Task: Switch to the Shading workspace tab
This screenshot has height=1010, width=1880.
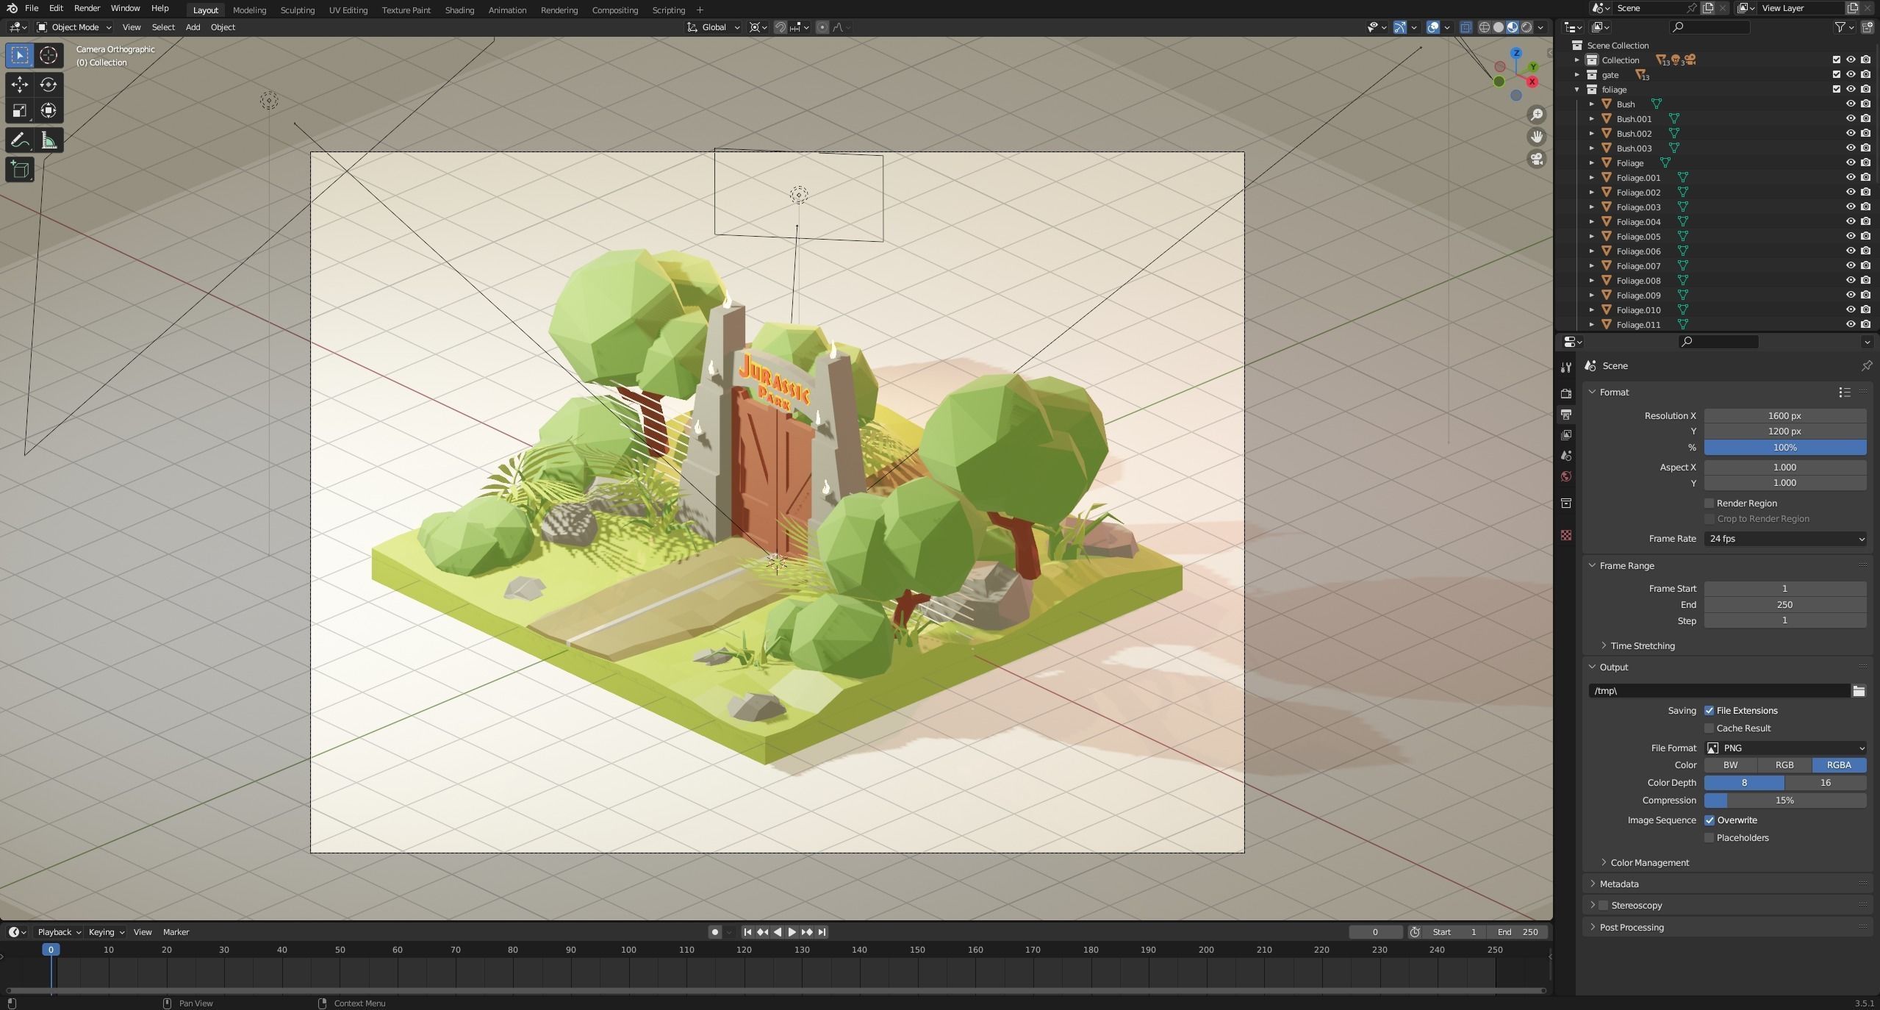Action: [x=459, y=10]
